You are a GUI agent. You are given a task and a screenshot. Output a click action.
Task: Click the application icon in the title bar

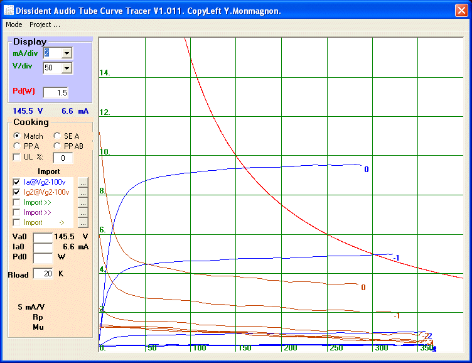9,11
